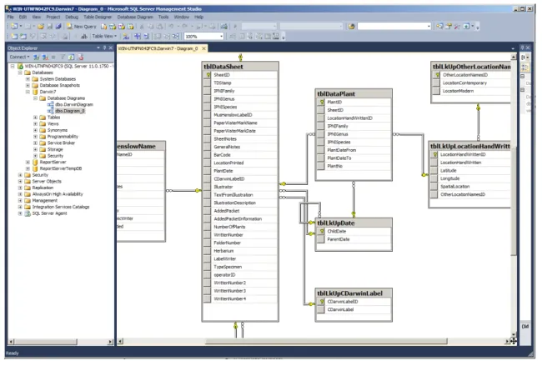The height and width of the screenshot is (376, 542).
Task: Click the New Query button
Action: pos(82,27)
